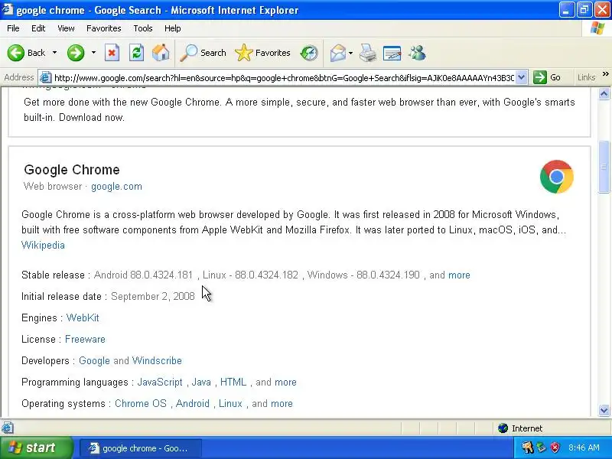Open the Wikipedia source link

(x=43, y=245)
